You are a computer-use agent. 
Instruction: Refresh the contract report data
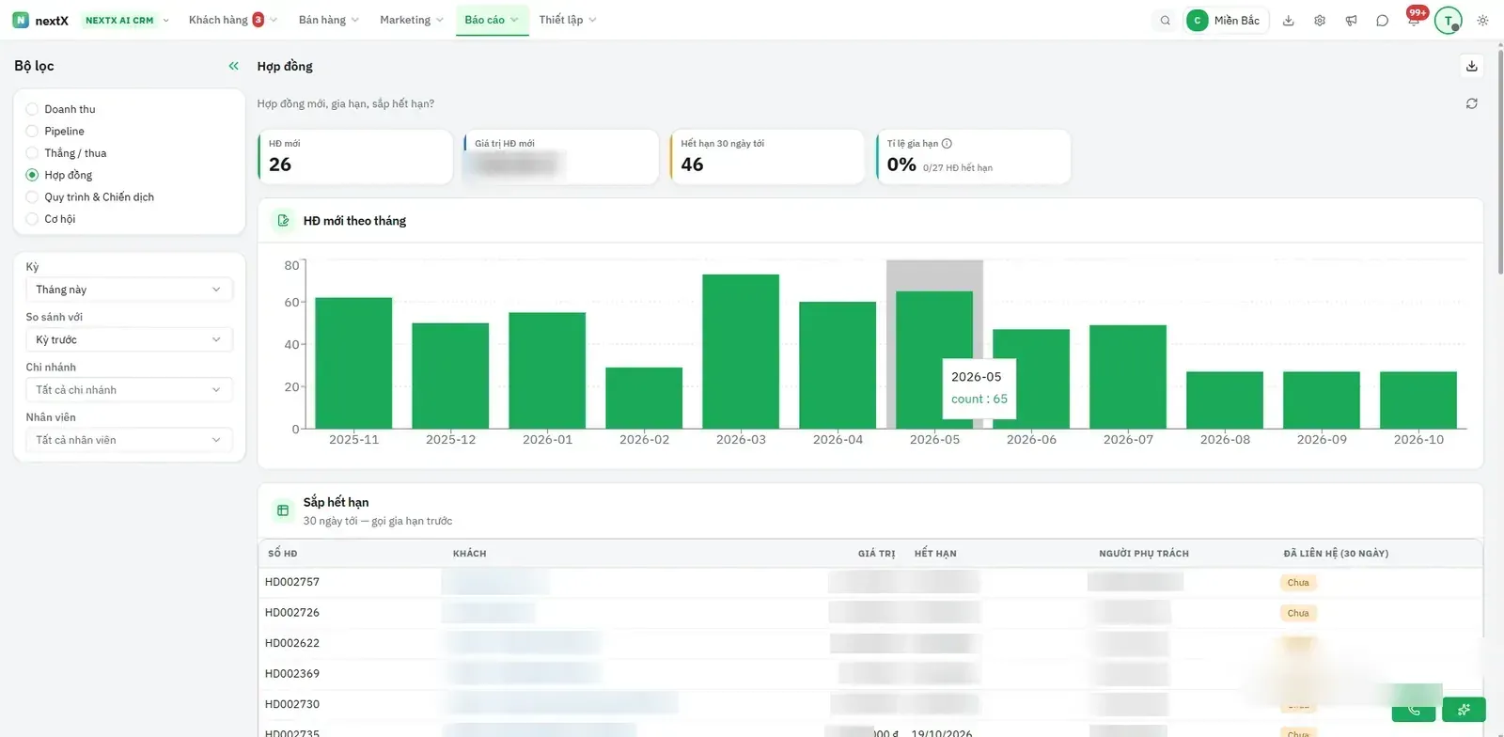pyautogui.click(x=1472, y=103)
